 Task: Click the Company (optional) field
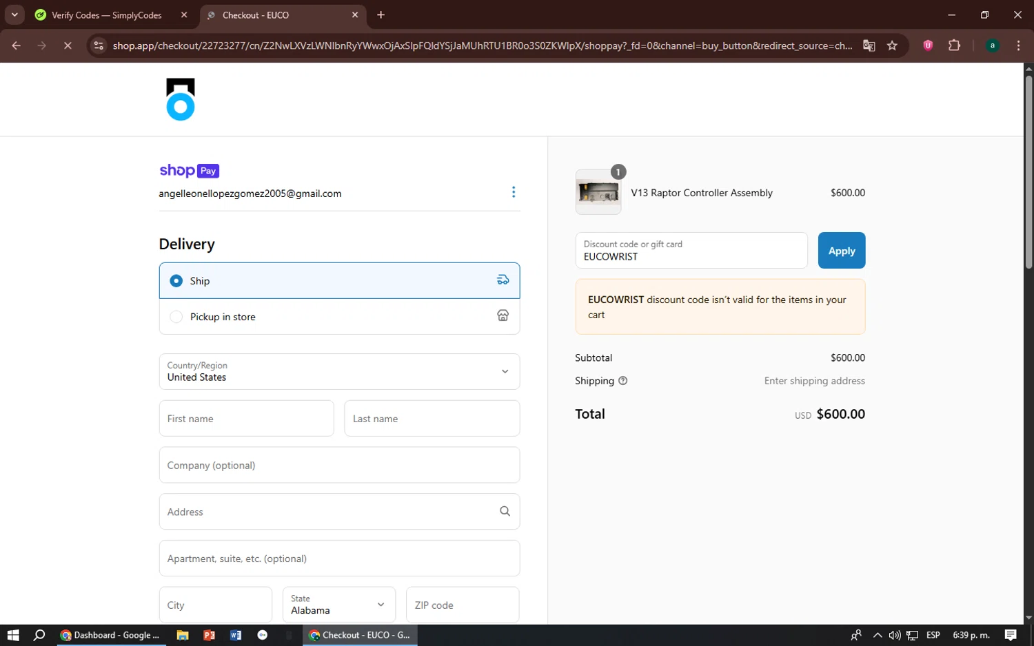(339, 465)
